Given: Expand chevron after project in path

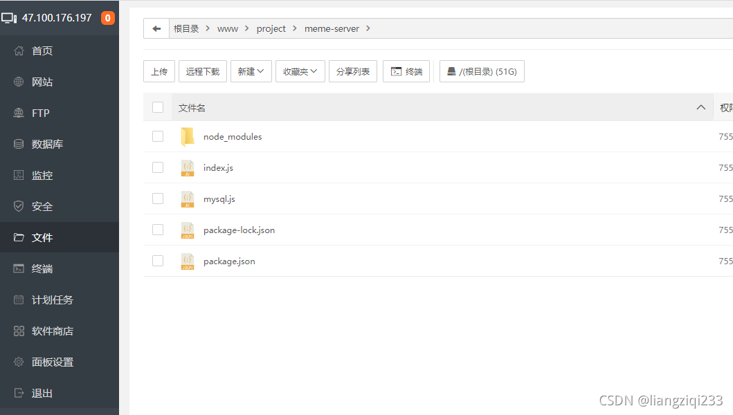Looking at the screenshot, I should coord(294,28).
